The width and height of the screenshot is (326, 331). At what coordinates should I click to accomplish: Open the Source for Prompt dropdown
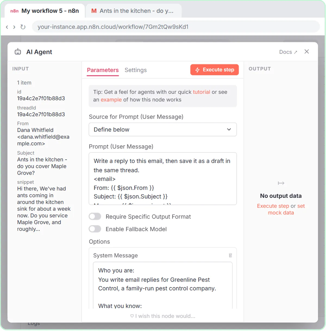[163, 129]
